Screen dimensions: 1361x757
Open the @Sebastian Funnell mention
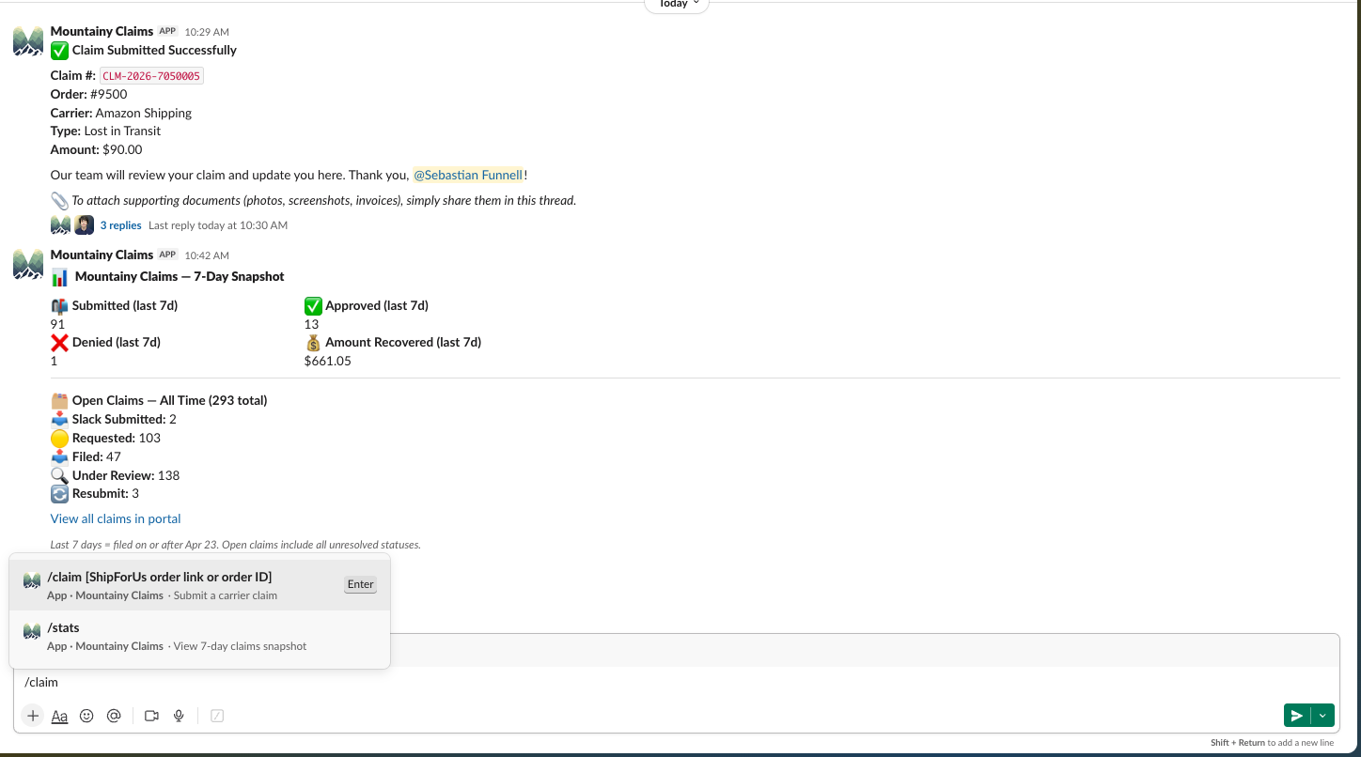(x=468, y=175)
